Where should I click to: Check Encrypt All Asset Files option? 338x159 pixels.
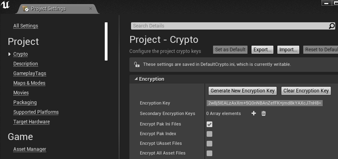tap(210, 153)
